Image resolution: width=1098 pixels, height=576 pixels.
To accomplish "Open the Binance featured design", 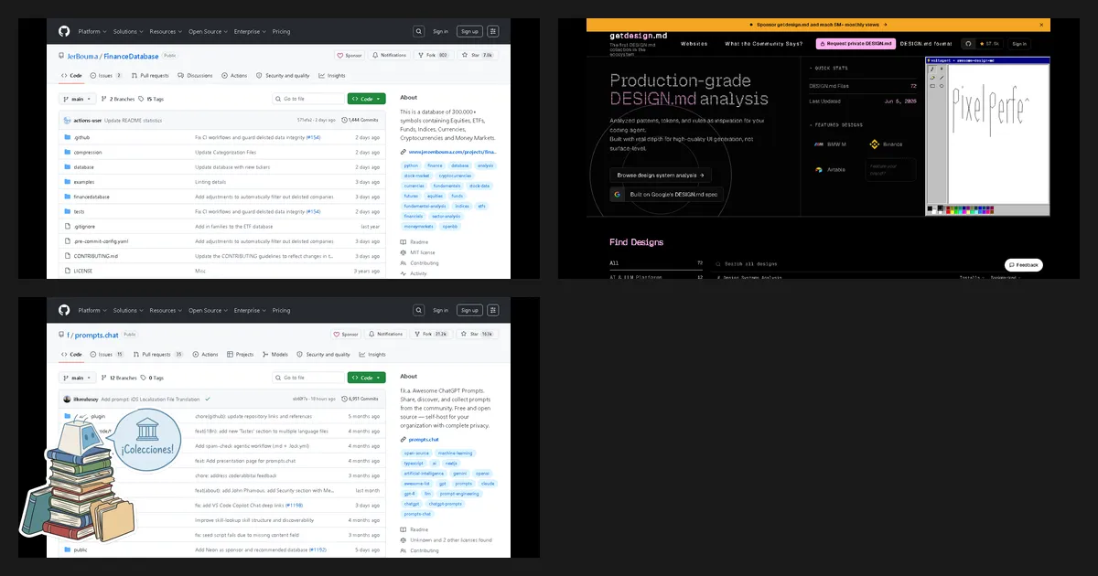I will point(886,144).
